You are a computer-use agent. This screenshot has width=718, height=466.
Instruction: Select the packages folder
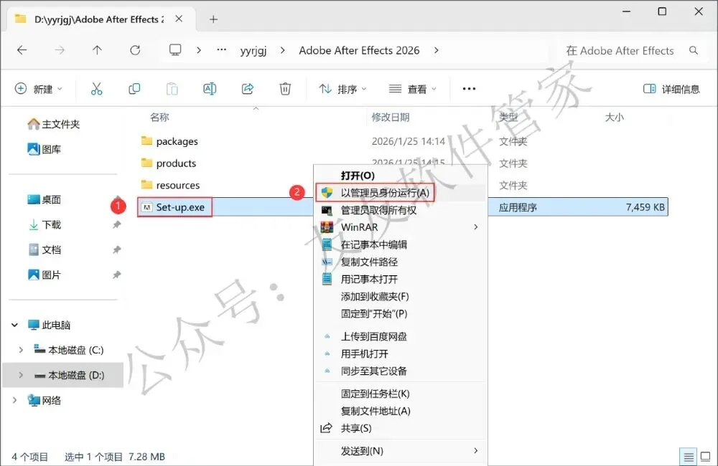[x=177, y=141]
